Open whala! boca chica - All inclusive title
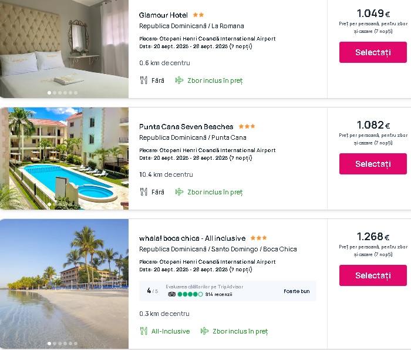This screenshot has width=411, height=350. pos(192,238)
